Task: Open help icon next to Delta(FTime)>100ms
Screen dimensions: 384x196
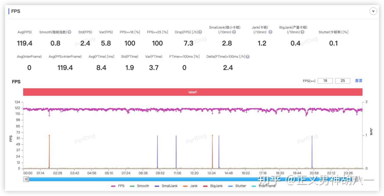Action: tap(248, 56)
